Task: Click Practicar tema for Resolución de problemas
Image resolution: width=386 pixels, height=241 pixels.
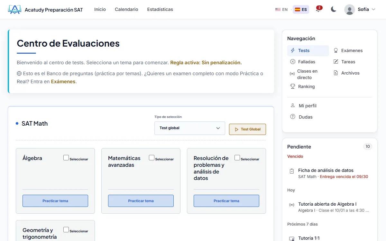Action: point(226,201)
